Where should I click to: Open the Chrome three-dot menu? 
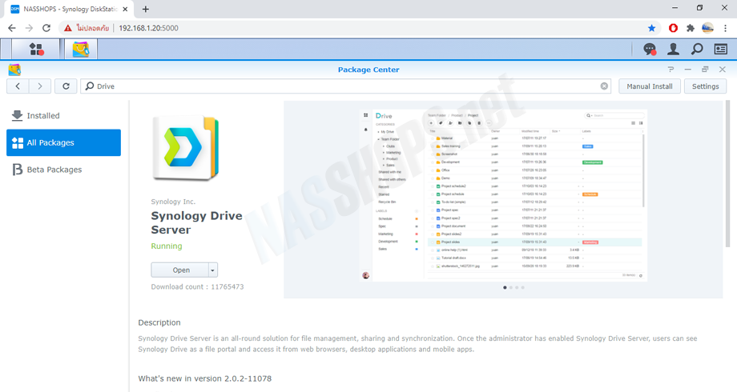coord(725,28)
